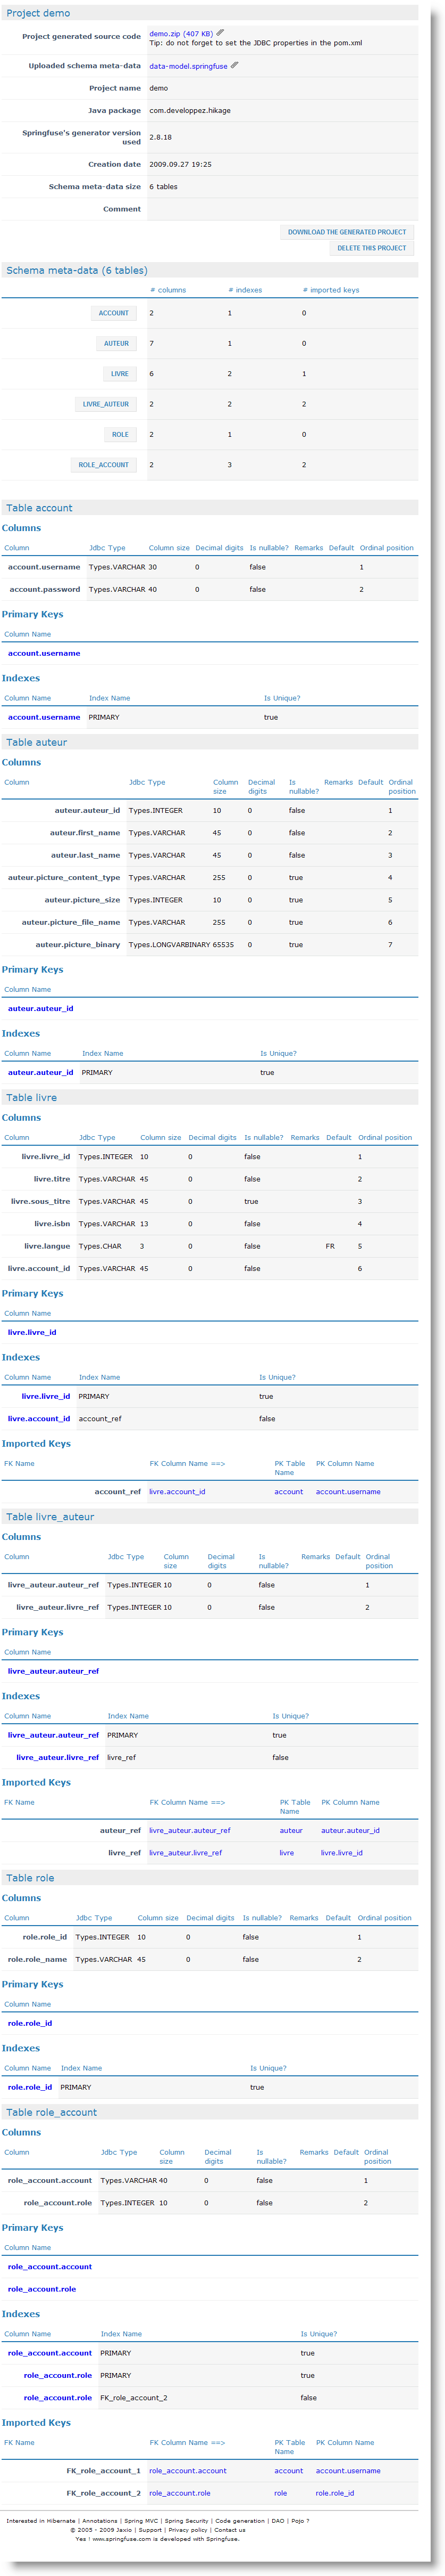Click the livre_auteur.auteur_ref FK column link
The width and height of the screenshot is (445, 2576).
(190, 1831)
